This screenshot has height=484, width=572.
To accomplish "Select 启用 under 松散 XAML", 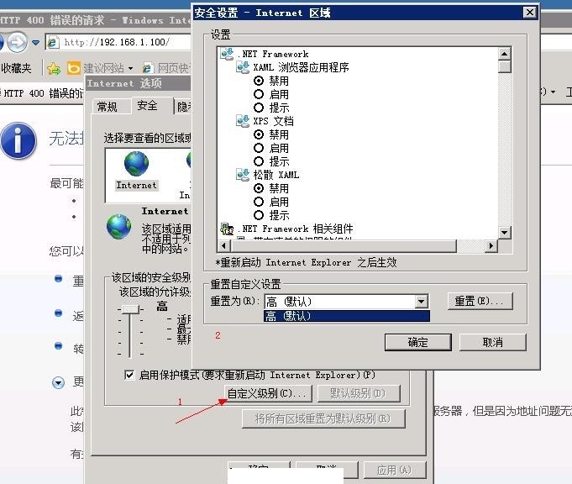I will click(260, 202).
